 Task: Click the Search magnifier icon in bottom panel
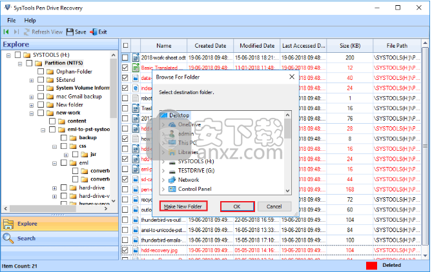pyautogui.click(x=8, y=238)
